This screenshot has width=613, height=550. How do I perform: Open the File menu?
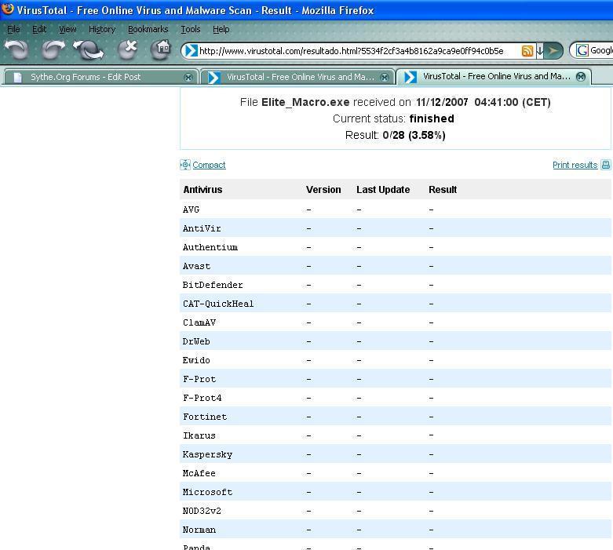(x=13, y=29)
